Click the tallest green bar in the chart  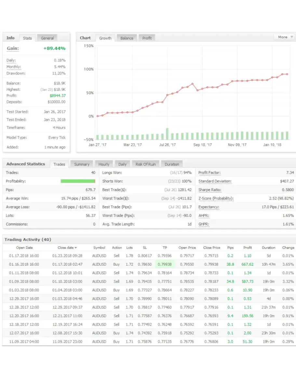[x=167, y=134]
